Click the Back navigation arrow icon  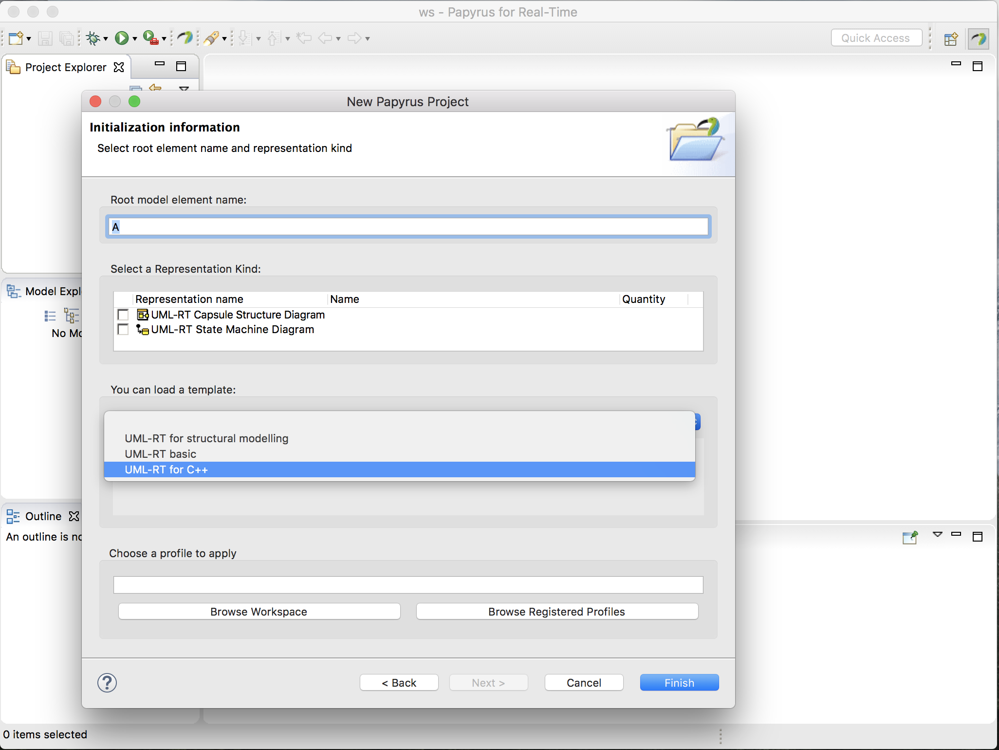click(325, 38)
